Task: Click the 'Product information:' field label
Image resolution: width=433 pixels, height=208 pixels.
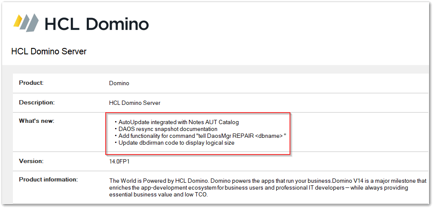Action: (x=48, y=180)
